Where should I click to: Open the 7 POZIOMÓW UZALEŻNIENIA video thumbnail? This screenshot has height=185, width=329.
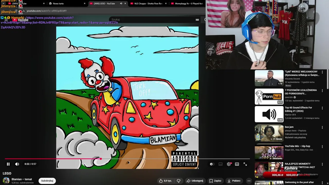(269, 97)
